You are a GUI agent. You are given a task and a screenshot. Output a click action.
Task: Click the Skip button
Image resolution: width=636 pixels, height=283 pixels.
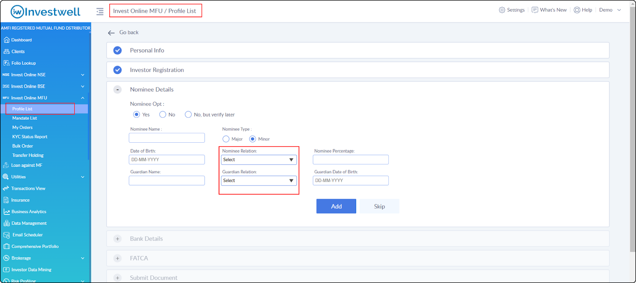pyautogui.click(x=380, y=206)
